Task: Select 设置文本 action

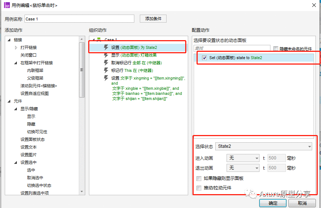Action: coord(29,147)
